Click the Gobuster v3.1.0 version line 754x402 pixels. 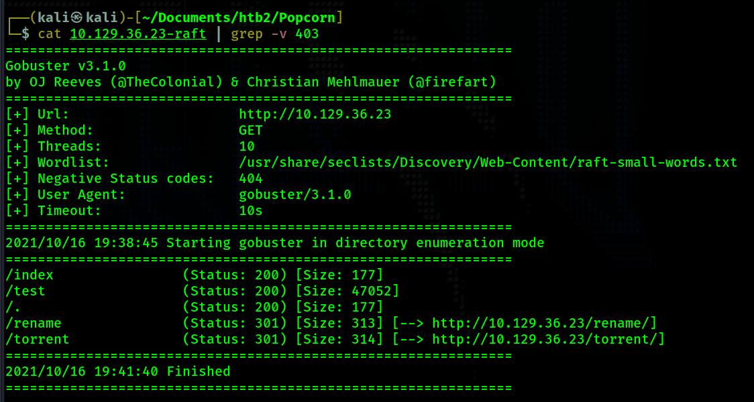66,67
